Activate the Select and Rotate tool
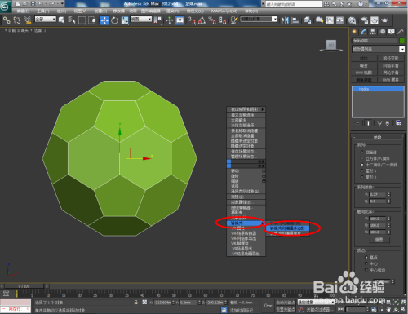 point(114,20)
